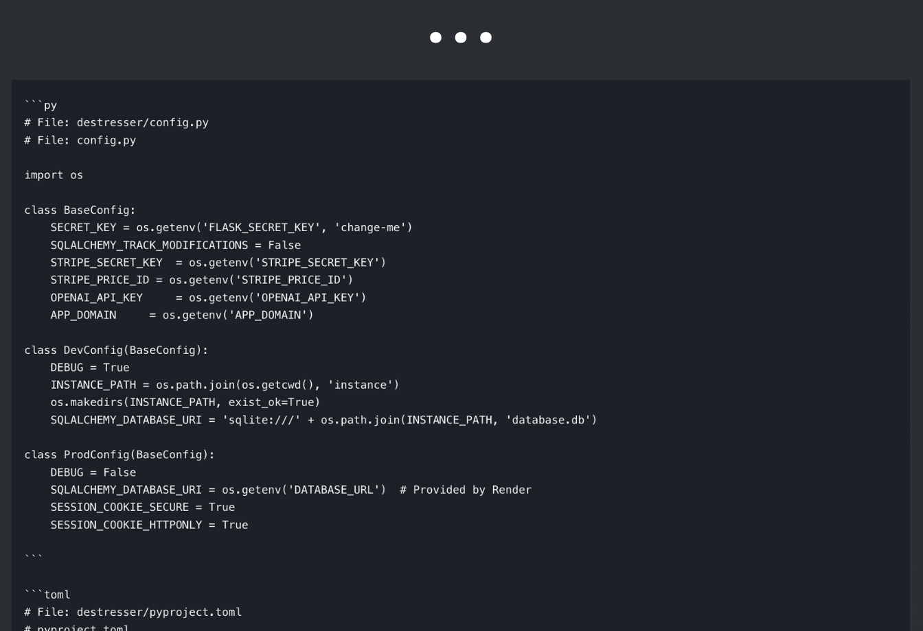Screen dimensions: 923x631
Task: Click the SQLALCHEMY_TRACK_MODIFICATIONS = False line
Action: click(176, 245)
